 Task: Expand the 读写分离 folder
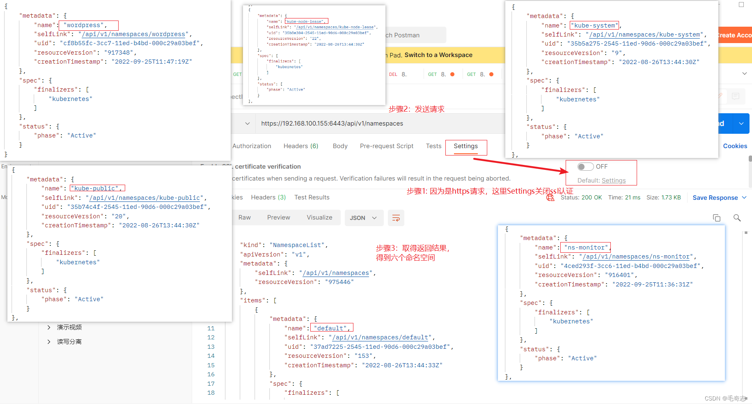click(49, 342)
